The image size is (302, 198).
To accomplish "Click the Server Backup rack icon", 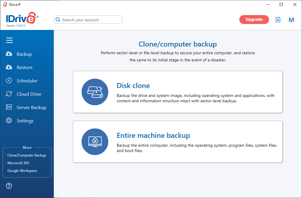I will click(9, 107).
